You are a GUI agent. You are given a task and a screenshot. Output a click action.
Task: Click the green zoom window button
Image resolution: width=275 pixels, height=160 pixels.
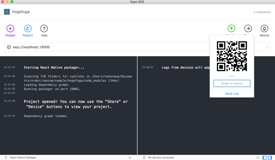(x=12, y=2)
